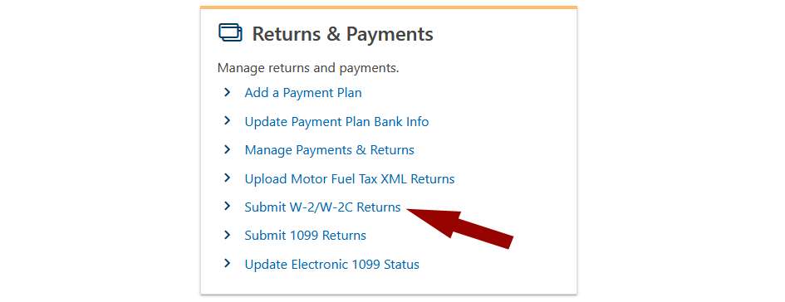
Task: Click the chevron before Update Electronic 1099 Status
Action: [228, 263]
